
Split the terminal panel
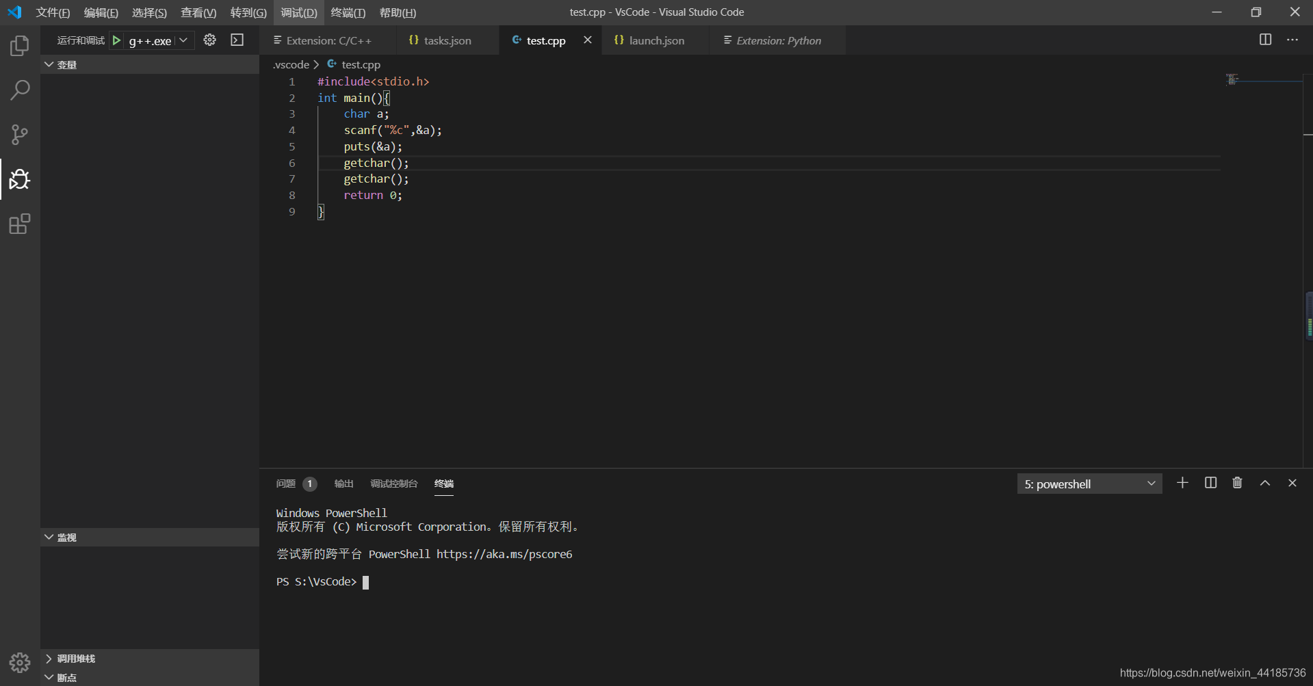(1210, 483)
